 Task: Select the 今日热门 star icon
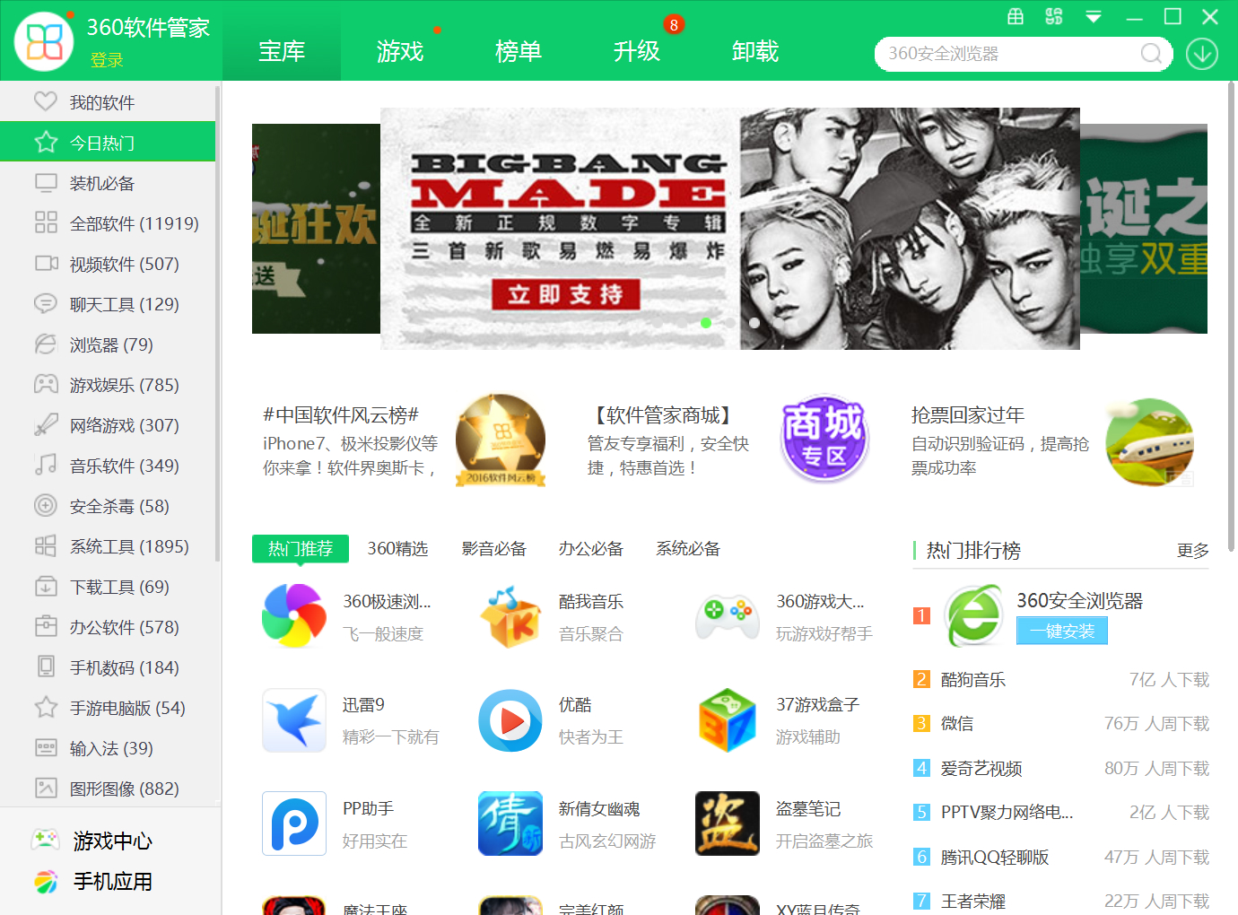click(46, 142)
